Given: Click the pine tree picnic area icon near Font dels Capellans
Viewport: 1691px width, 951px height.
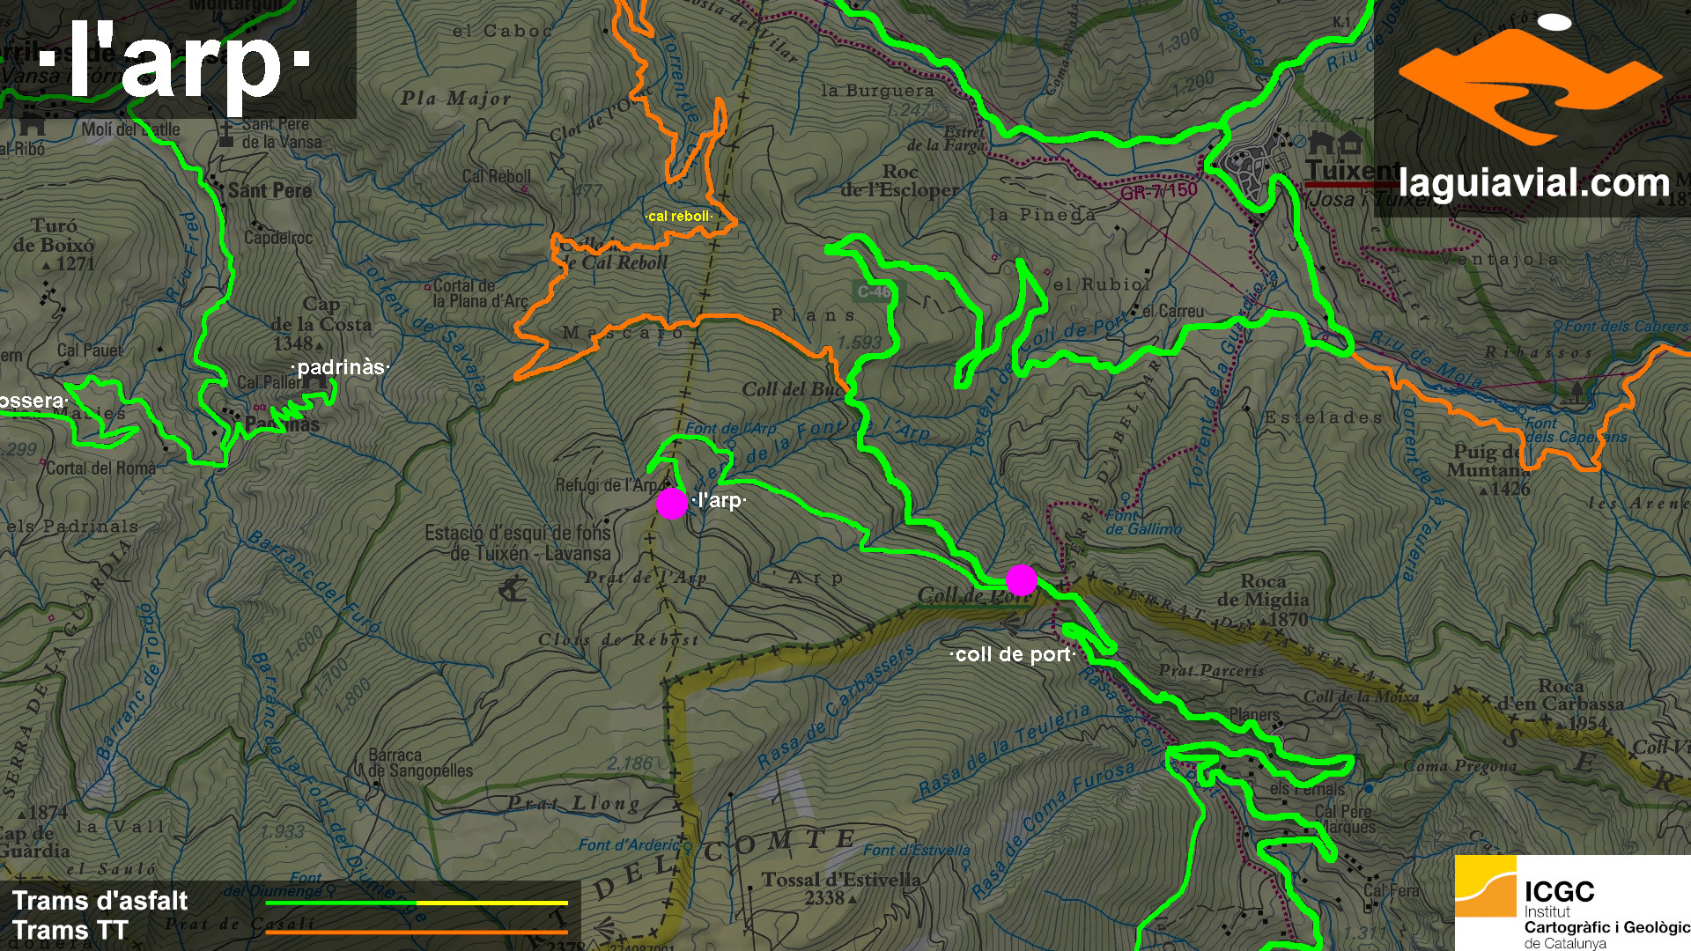Looking at the screenshot, I should [1577, 392].
